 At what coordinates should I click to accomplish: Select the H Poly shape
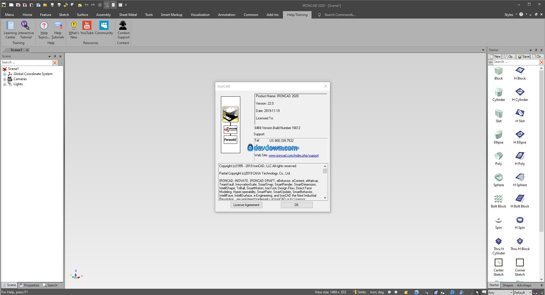pos(520,159)
